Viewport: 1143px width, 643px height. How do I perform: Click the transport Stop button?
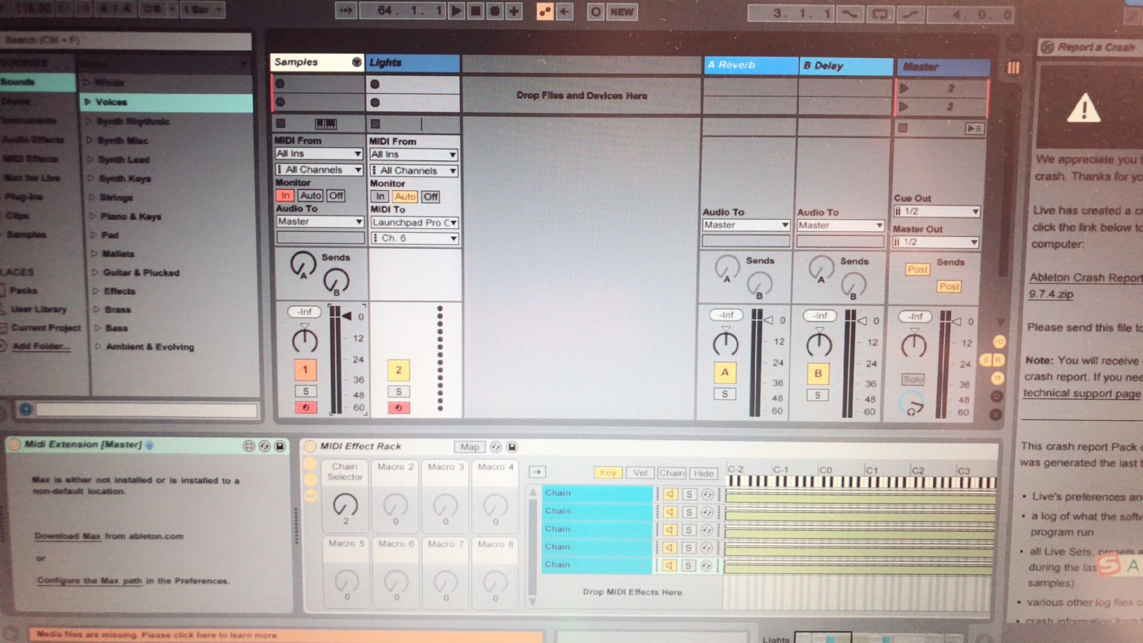pyautogui.click(x=475, y=11)
